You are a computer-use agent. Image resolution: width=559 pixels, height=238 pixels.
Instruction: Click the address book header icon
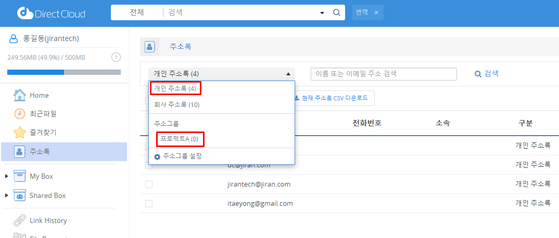point(149,47)
